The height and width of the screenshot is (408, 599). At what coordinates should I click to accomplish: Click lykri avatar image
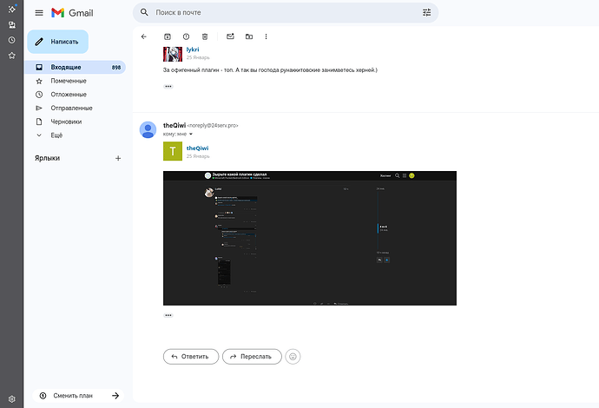pos(173,54)
